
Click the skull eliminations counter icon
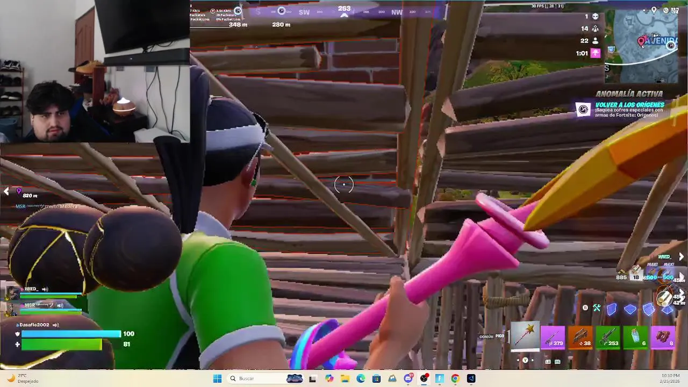(596, 17)
